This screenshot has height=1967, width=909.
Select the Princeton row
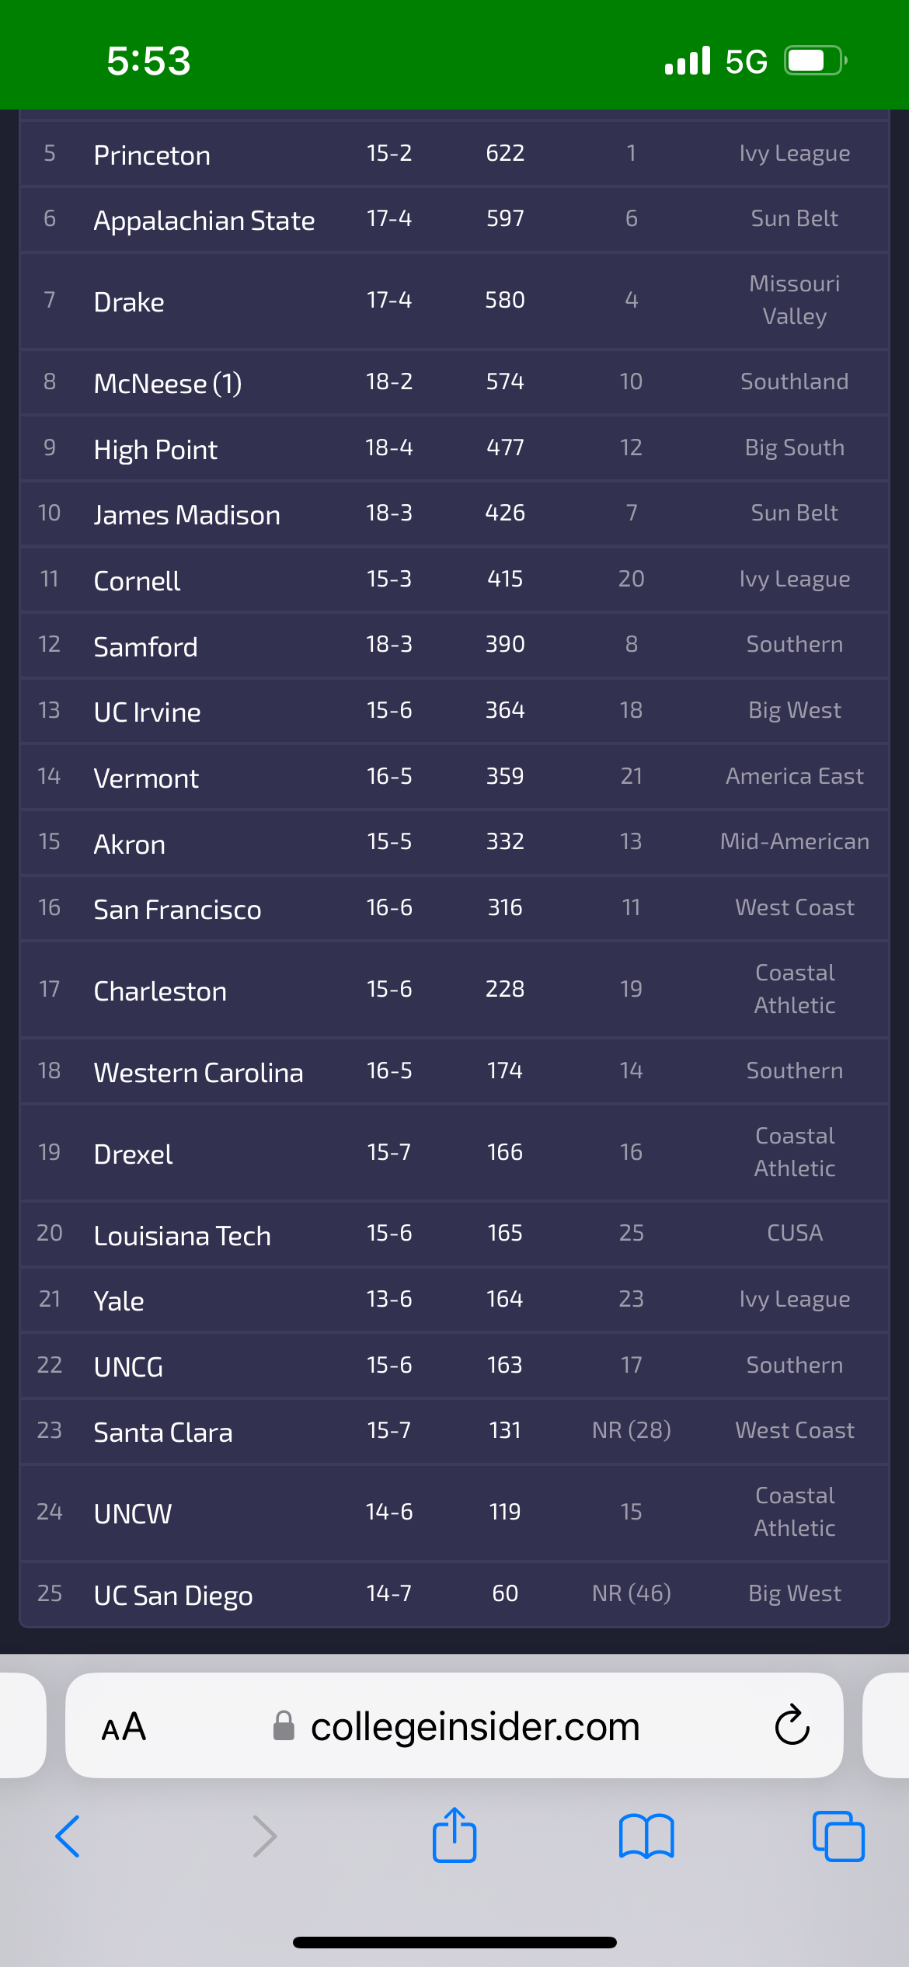pyautogui.click(x=454, y=154)
